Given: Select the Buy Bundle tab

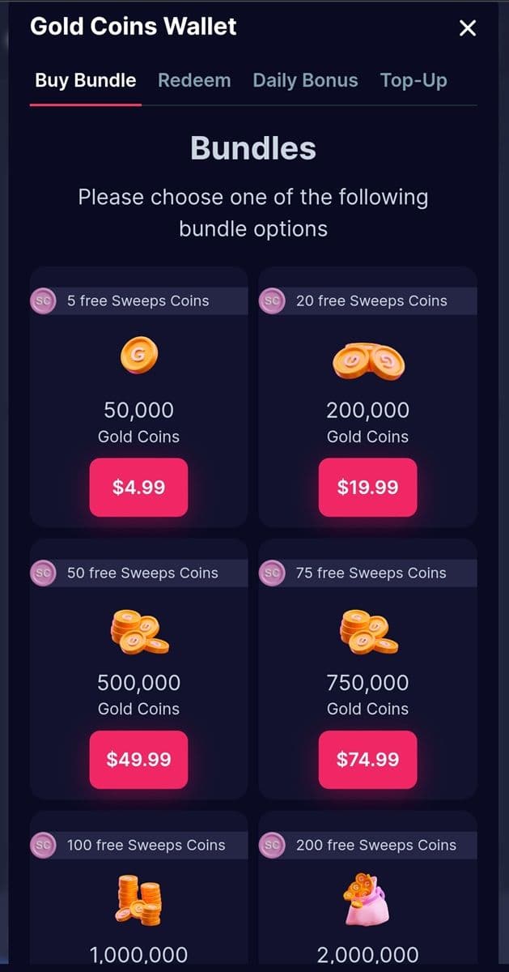Looking at the screenshot, I should pyautogui.click(x=84, y=80).
